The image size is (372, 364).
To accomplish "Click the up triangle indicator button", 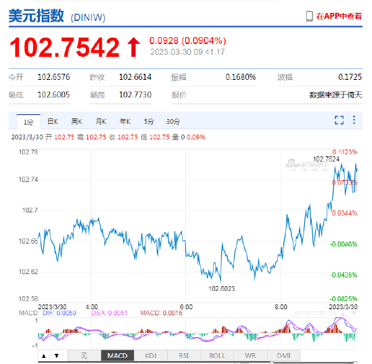I will pos(44,356).
